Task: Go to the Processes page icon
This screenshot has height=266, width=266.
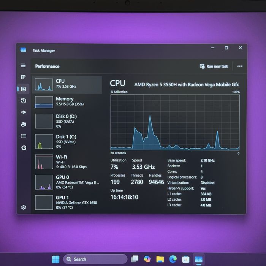Action: 23,77
